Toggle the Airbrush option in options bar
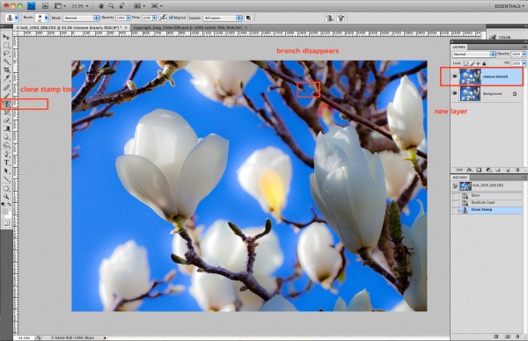Image resolution: width=528 pixels, height=341 pixels. (x=163, y=18)
